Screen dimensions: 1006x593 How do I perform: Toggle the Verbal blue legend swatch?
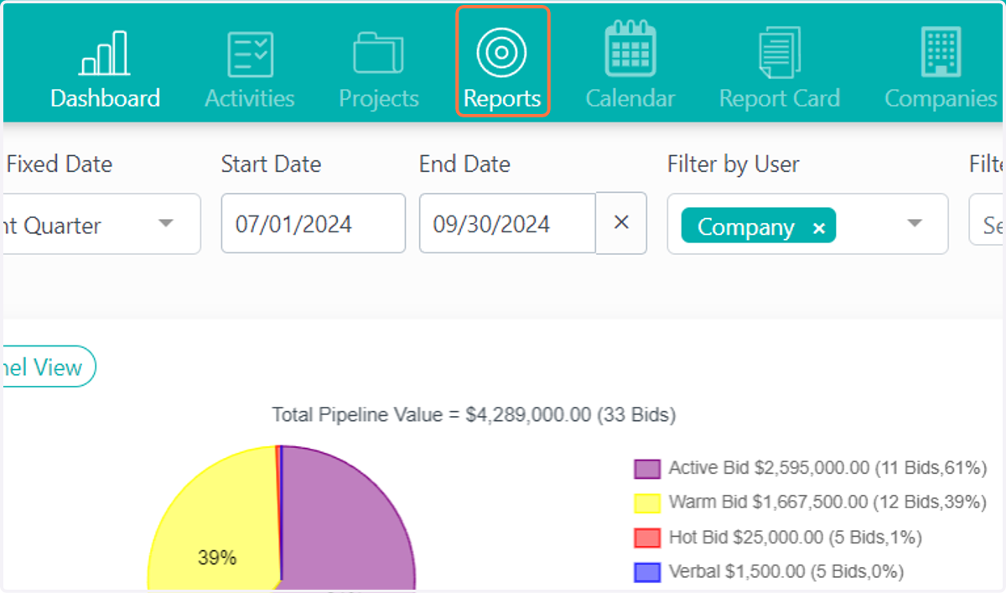[x=648, y=573]
